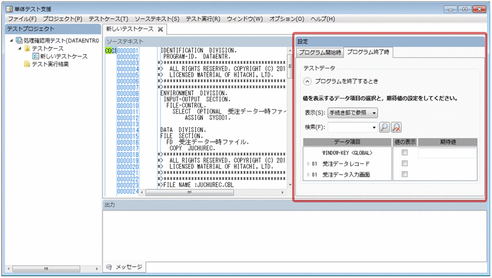The height and width of the screenshot is (278, 492).
Task: Click the project tree horizontal scrollbar thumb
Action: coord(46,269)
